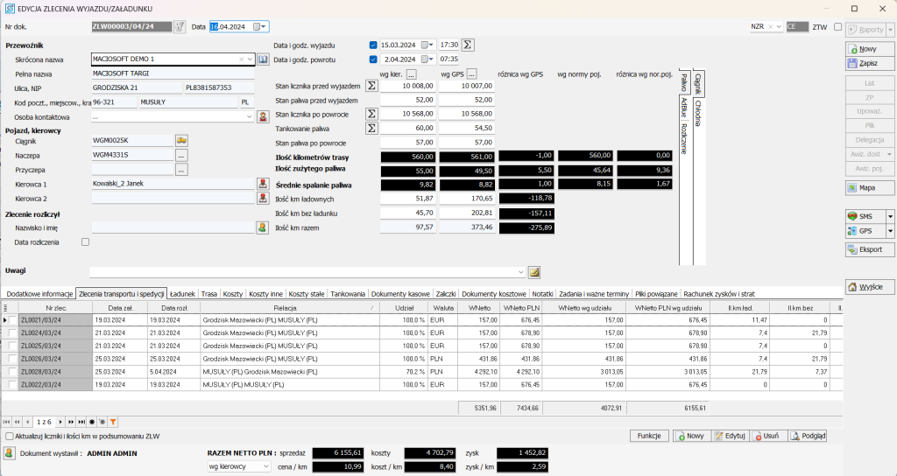Screen dimensions: 897x476
Task: Click the Przyczepa input field
Action: [x=132, y=170]
